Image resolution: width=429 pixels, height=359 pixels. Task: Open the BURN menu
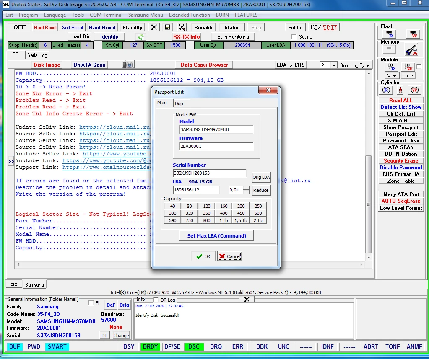pos(222,15)
